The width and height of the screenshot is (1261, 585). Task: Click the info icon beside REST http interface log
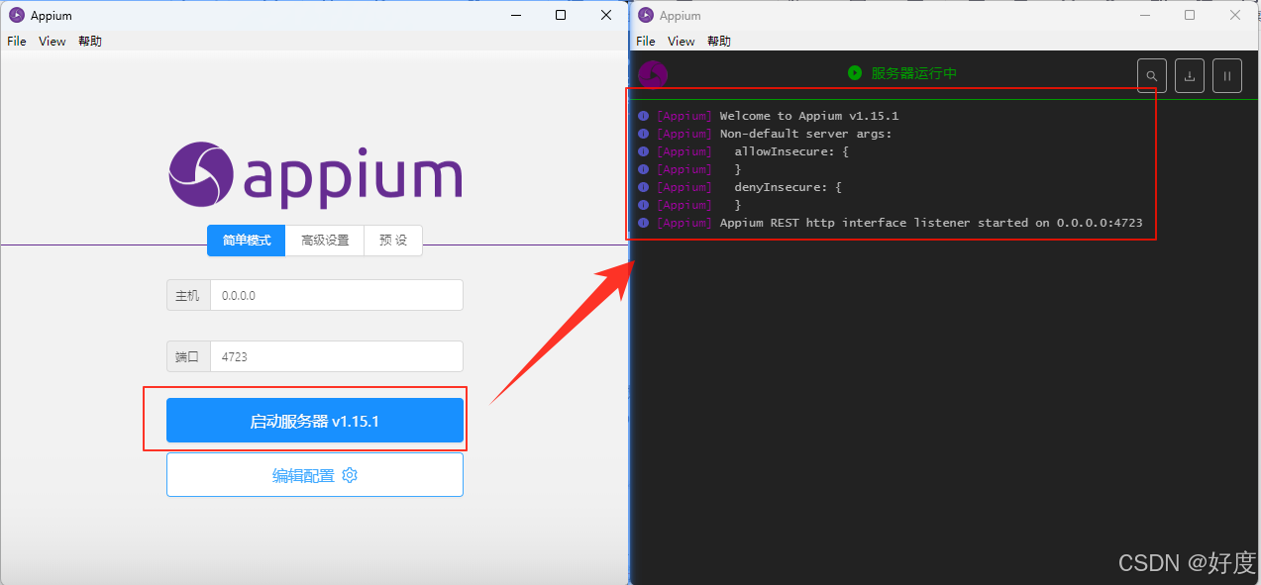click(x=644, y=223)
